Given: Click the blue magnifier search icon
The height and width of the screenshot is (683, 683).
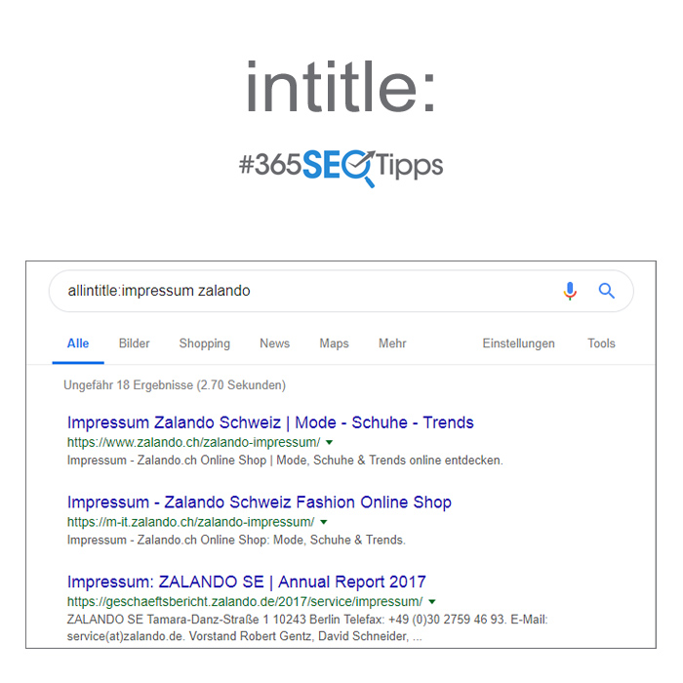Looking at the screenshot, I should click(x=606, y=291).
